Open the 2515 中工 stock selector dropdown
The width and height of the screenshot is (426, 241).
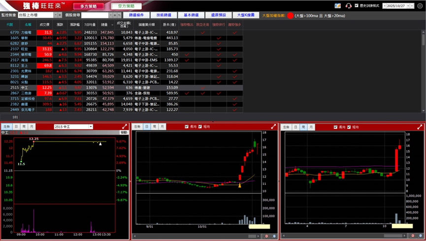(x=91, y=127)
